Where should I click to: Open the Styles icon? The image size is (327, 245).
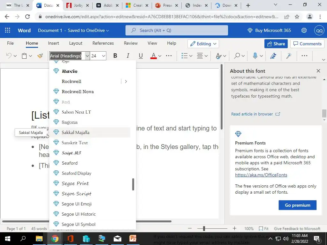(218, 56)
